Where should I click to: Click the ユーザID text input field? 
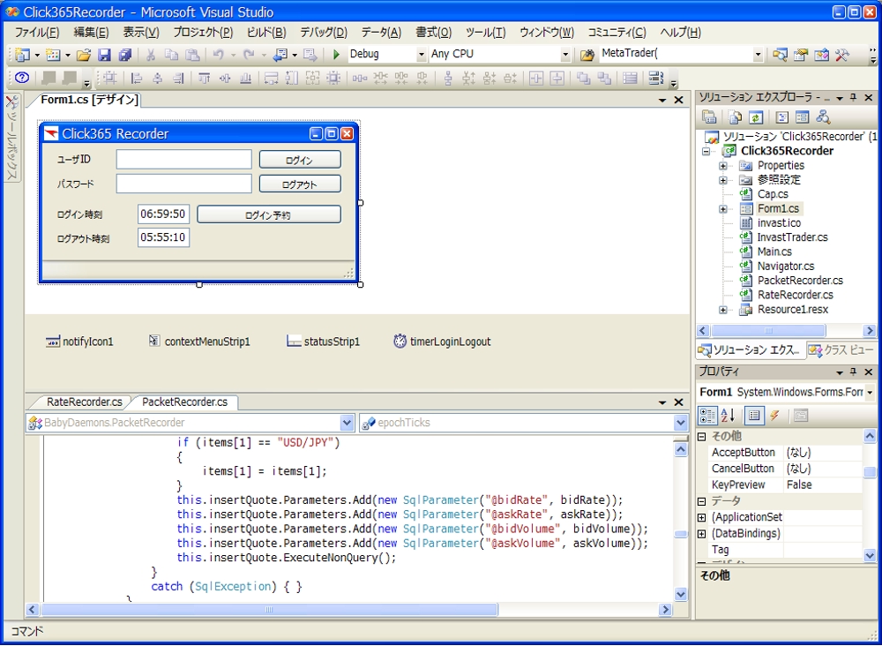[x=184, y=159]
